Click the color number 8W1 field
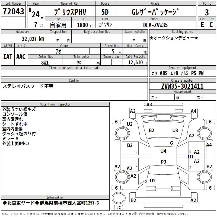This screenshot has height=217, width=217. tap(45, 62)
